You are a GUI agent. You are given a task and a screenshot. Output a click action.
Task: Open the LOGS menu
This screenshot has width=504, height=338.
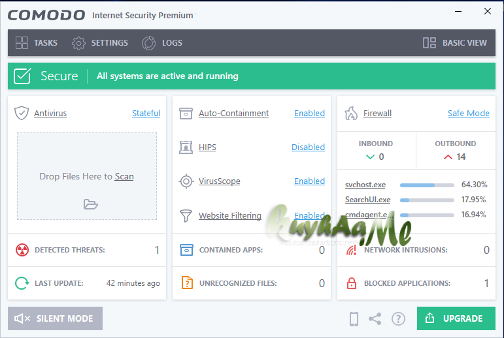coord(162,43)
